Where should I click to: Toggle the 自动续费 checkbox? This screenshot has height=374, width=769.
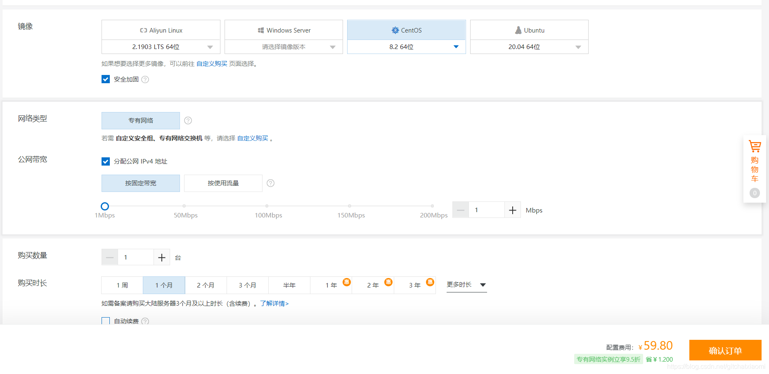(106, 321)
